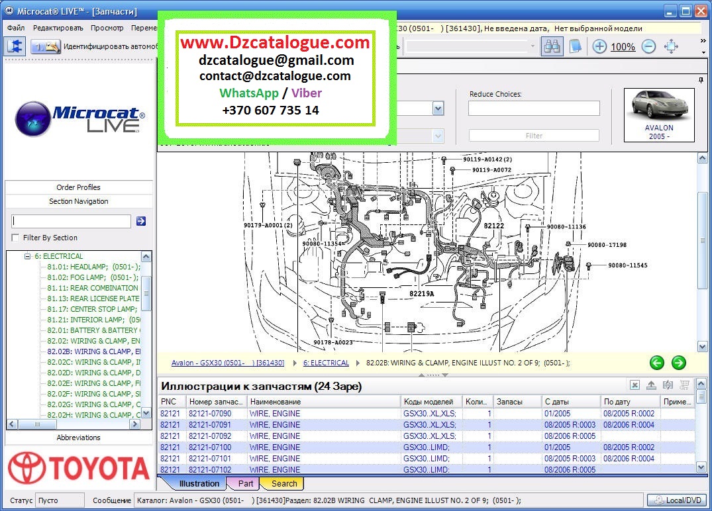The width and height of the screenshot is (712, 511).
Task: Open the Abbreviations panel
Action: (79, 438)
